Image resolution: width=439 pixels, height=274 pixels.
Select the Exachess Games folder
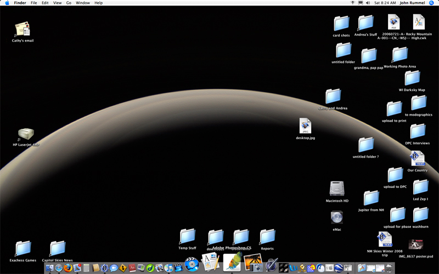(23, 249)
